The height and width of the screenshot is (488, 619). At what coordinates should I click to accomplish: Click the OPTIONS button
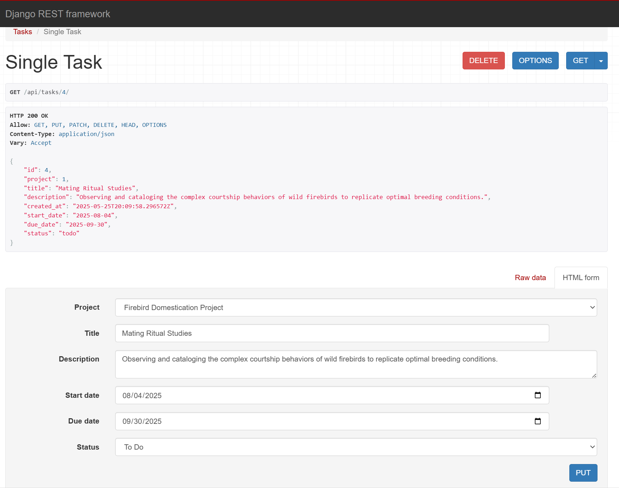pyautogui.click(x=535, y=61)
